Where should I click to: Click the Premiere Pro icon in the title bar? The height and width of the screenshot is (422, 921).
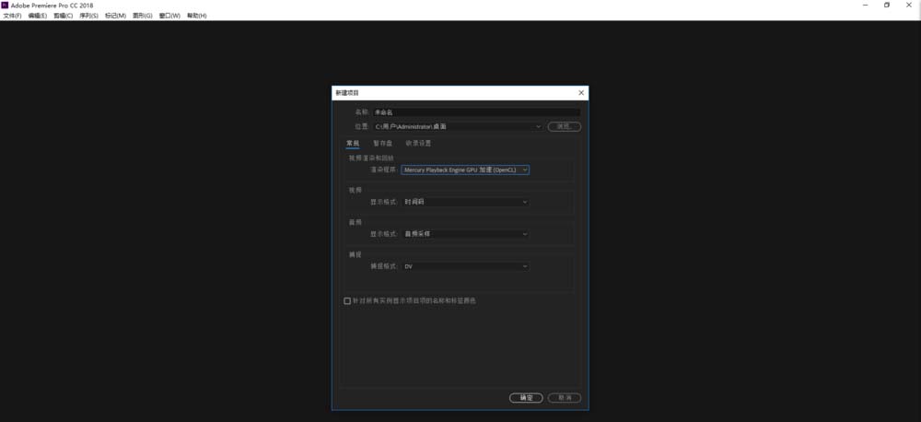point(6,5)
